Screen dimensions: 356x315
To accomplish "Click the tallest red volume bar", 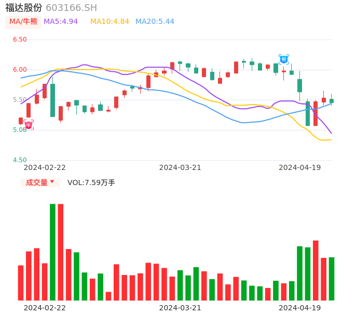I will [x=61, y=252].
